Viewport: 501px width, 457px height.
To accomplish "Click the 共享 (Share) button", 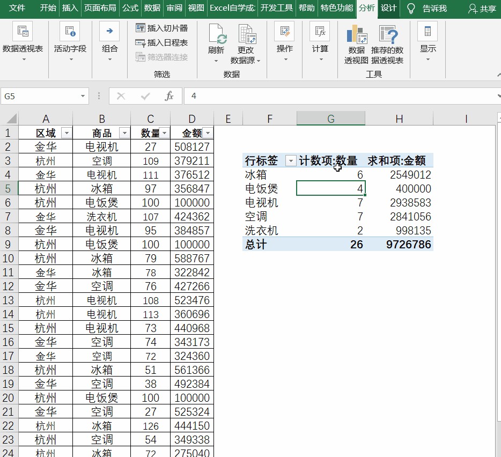I will pos(482,9).
